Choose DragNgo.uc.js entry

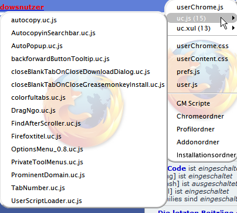(33, 110)
